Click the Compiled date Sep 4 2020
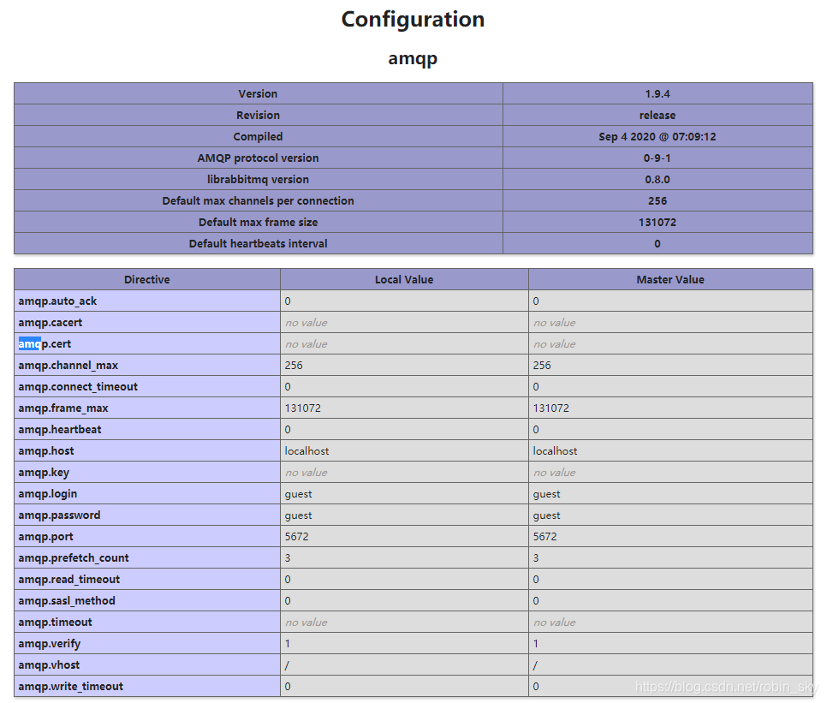This screenshot has width=827, height=703. [x=657, y=136]
